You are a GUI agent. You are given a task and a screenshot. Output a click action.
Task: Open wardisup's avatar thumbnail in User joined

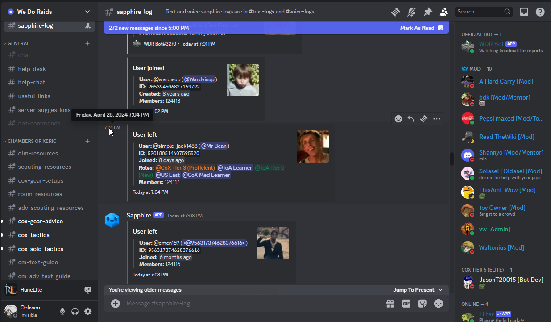[243, 80]
